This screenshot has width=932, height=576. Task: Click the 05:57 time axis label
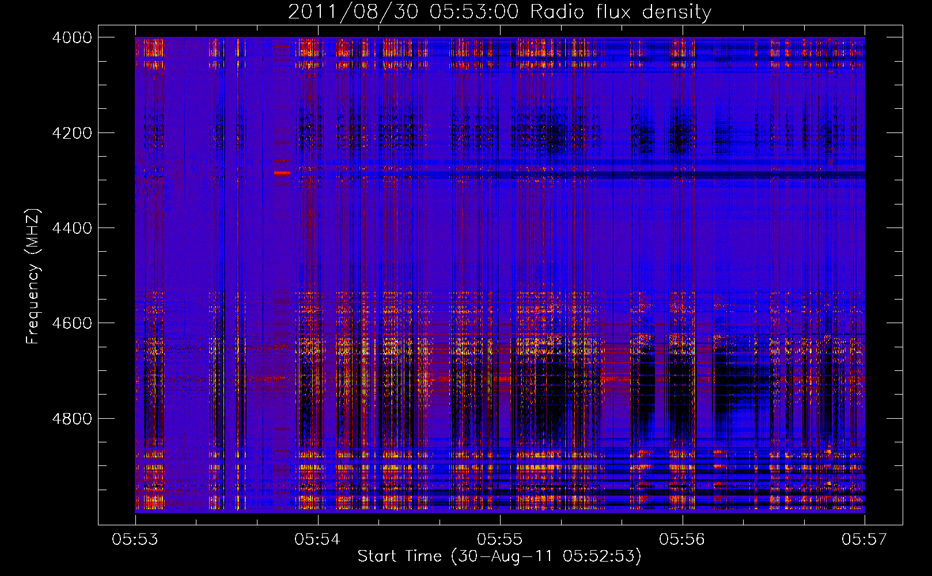pos(865,539)
